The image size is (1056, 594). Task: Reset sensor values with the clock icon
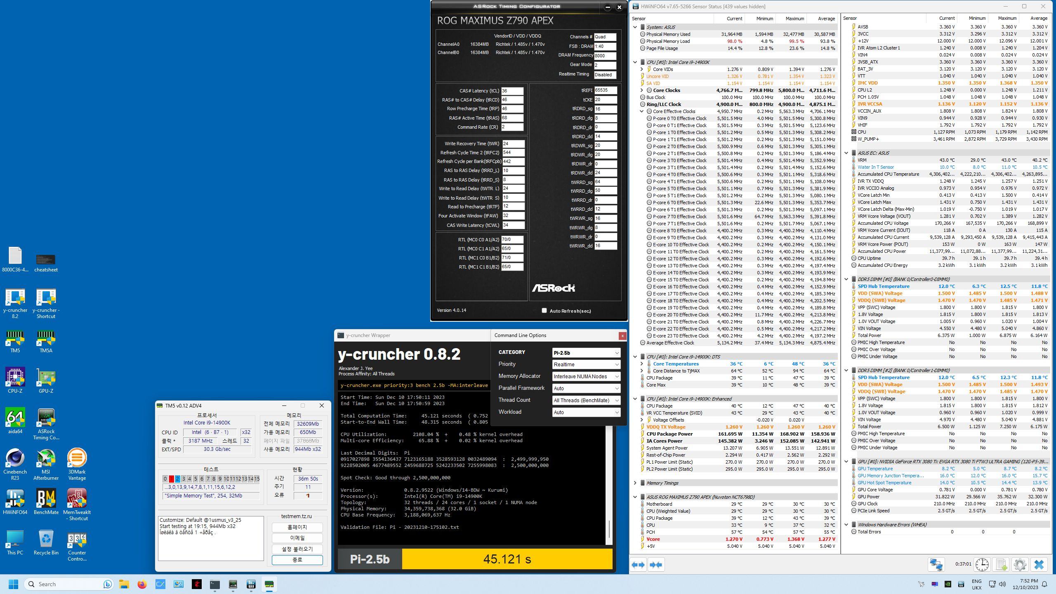click(982, 564)
